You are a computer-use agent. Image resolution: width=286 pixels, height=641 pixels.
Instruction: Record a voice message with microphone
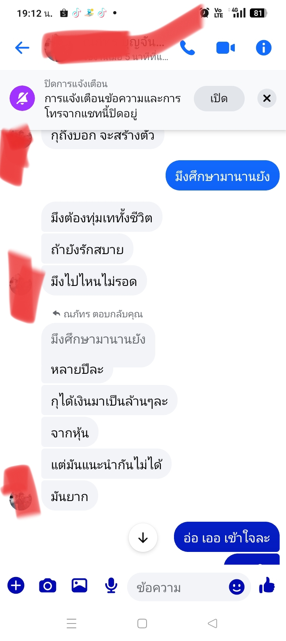(111, 586)
